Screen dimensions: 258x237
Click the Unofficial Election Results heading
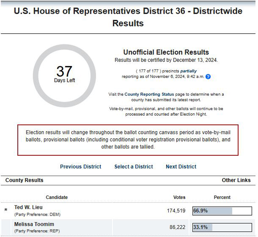coord(166,52)
